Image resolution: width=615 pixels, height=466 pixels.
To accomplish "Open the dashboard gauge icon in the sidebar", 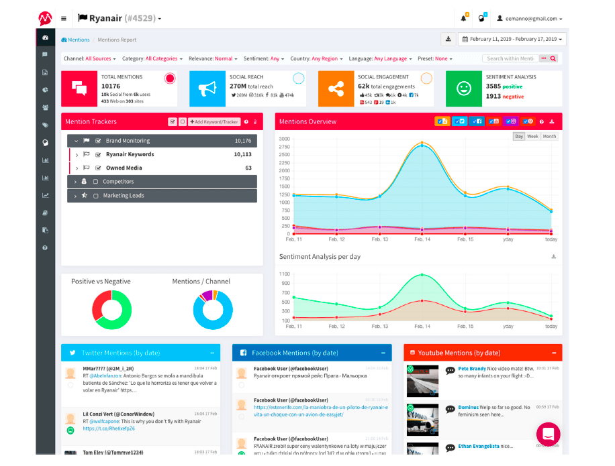I will (45, 38).
